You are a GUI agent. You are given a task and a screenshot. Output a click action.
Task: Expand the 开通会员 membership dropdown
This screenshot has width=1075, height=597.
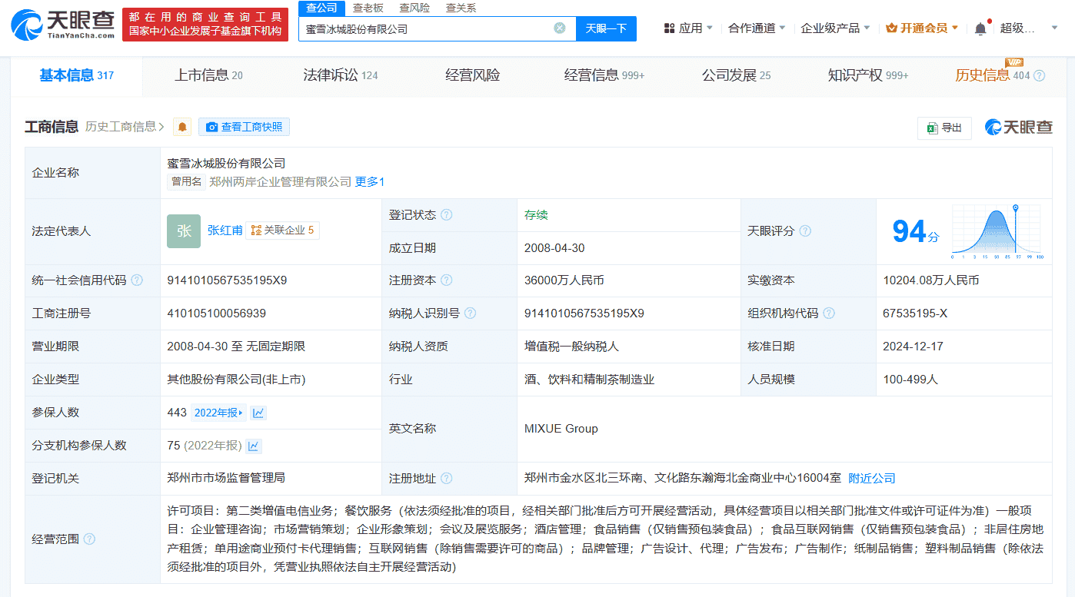[922, 28]
